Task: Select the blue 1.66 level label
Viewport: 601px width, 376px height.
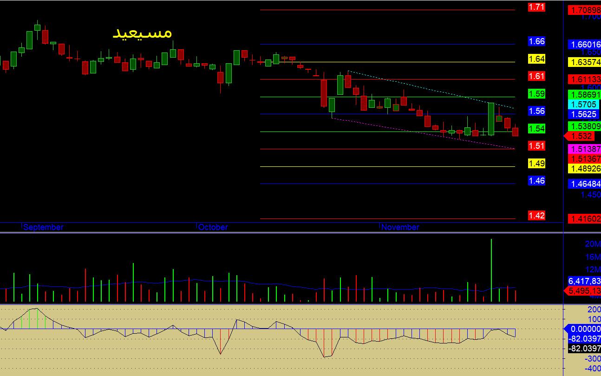Action: [536, 41]
